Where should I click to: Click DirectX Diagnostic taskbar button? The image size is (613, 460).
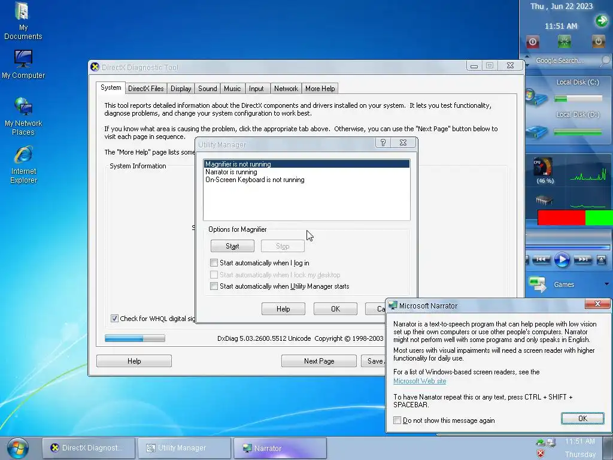tap(89, 448)
